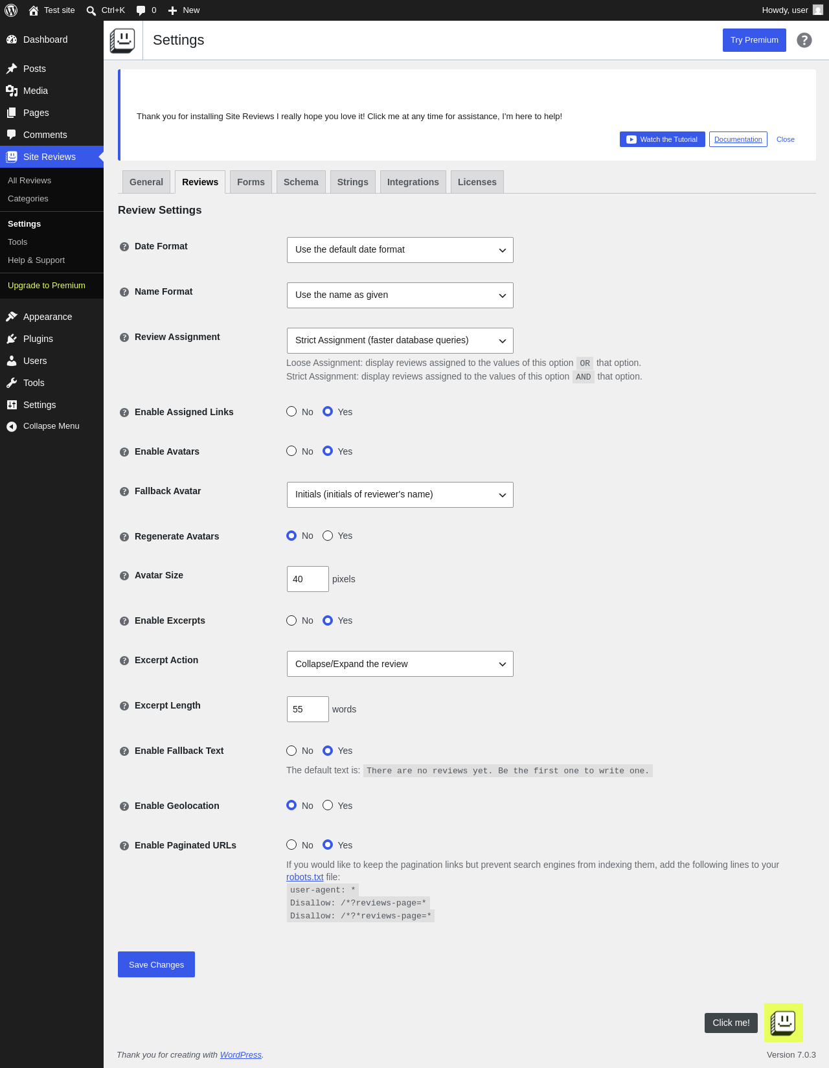Screen dimensions: 829x1068
Task: Open Help & Support submenu item
Action: 36,260
